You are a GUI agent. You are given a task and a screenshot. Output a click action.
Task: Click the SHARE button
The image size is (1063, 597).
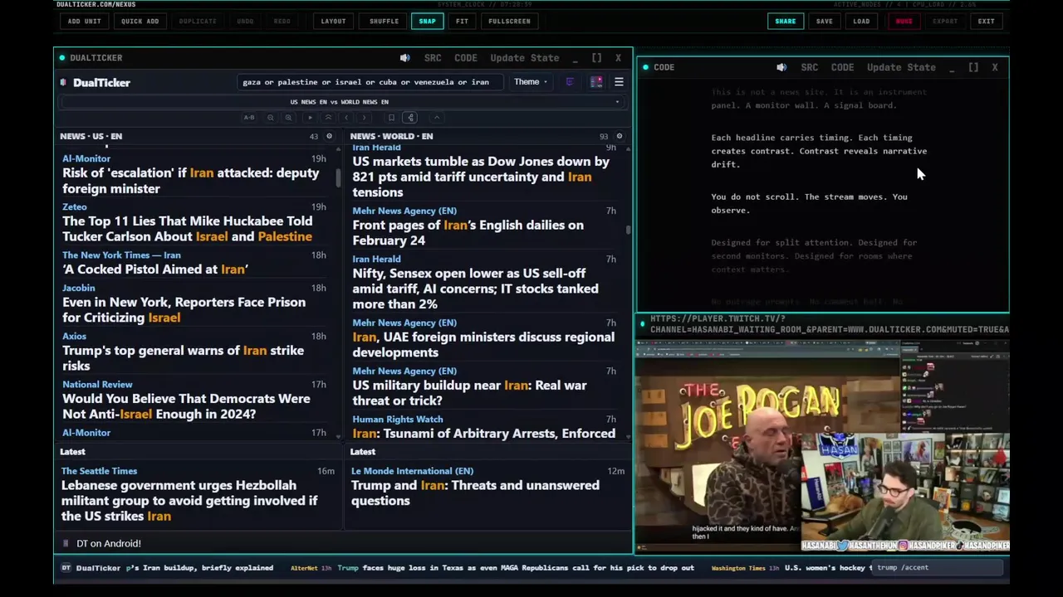785,21
